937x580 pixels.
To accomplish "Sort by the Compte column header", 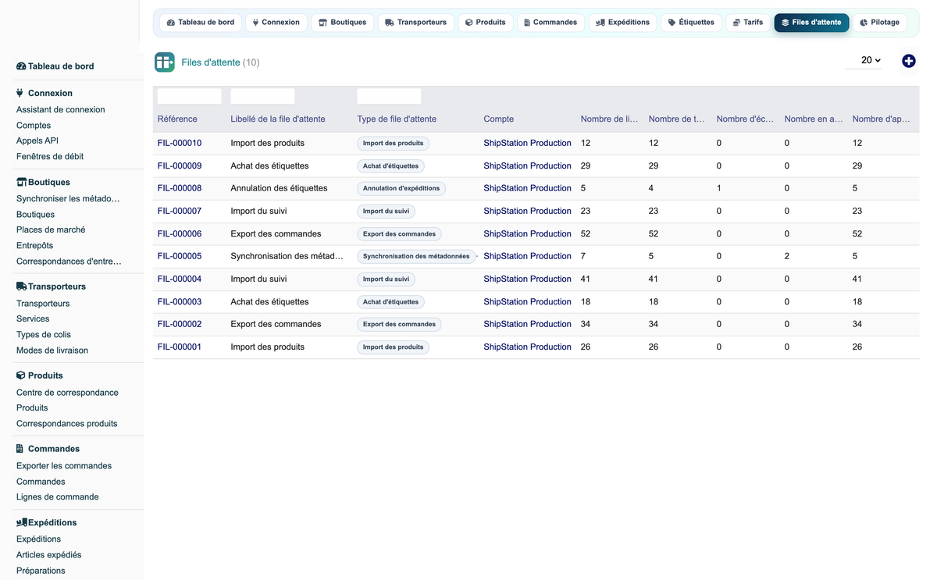I will pos(499,119).
